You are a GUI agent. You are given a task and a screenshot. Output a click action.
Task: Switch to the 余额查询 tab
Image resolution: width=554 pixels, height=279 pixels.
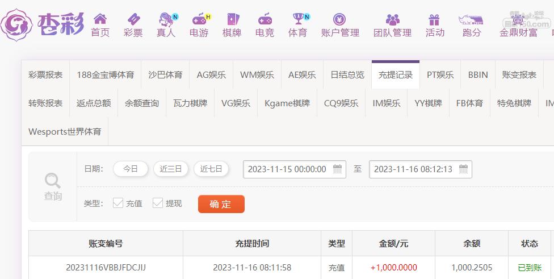click(142, 103)
